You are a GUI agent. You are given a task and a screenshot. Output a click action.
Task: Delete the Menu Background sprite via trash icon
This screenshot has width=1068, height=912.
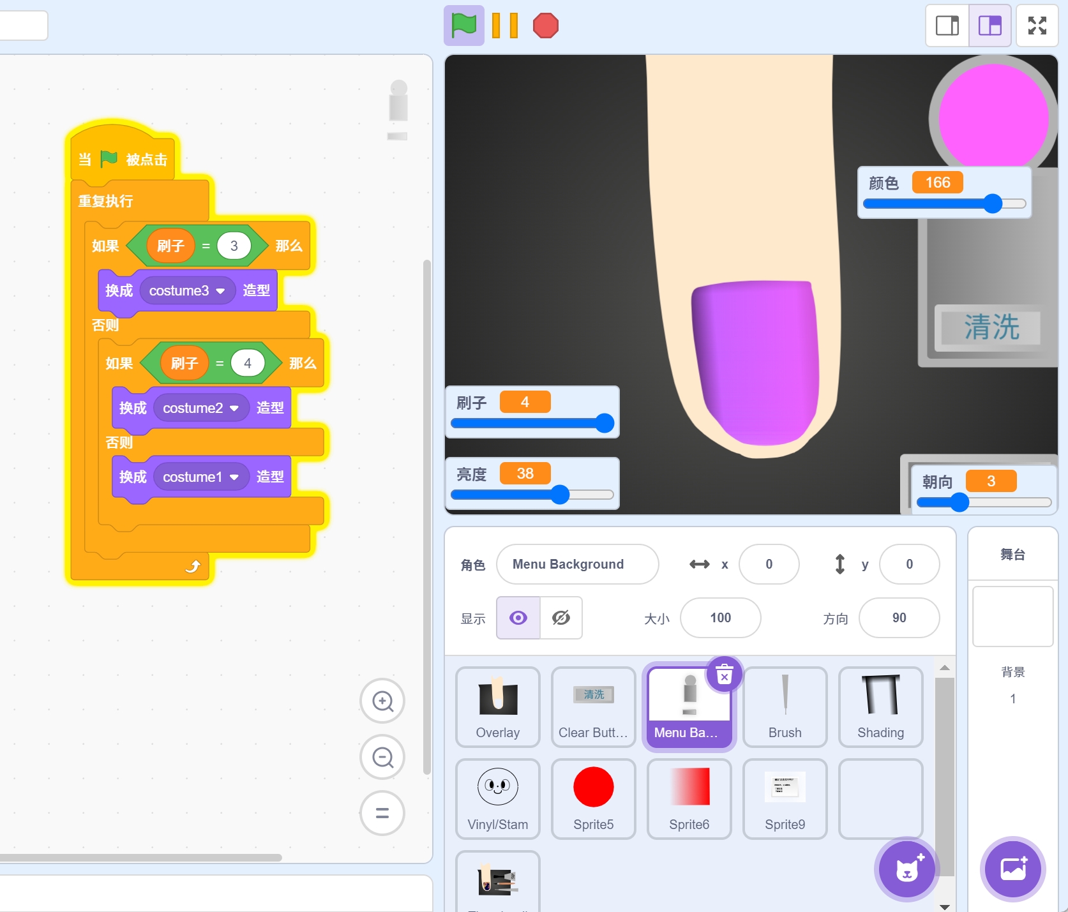[724, 675]
